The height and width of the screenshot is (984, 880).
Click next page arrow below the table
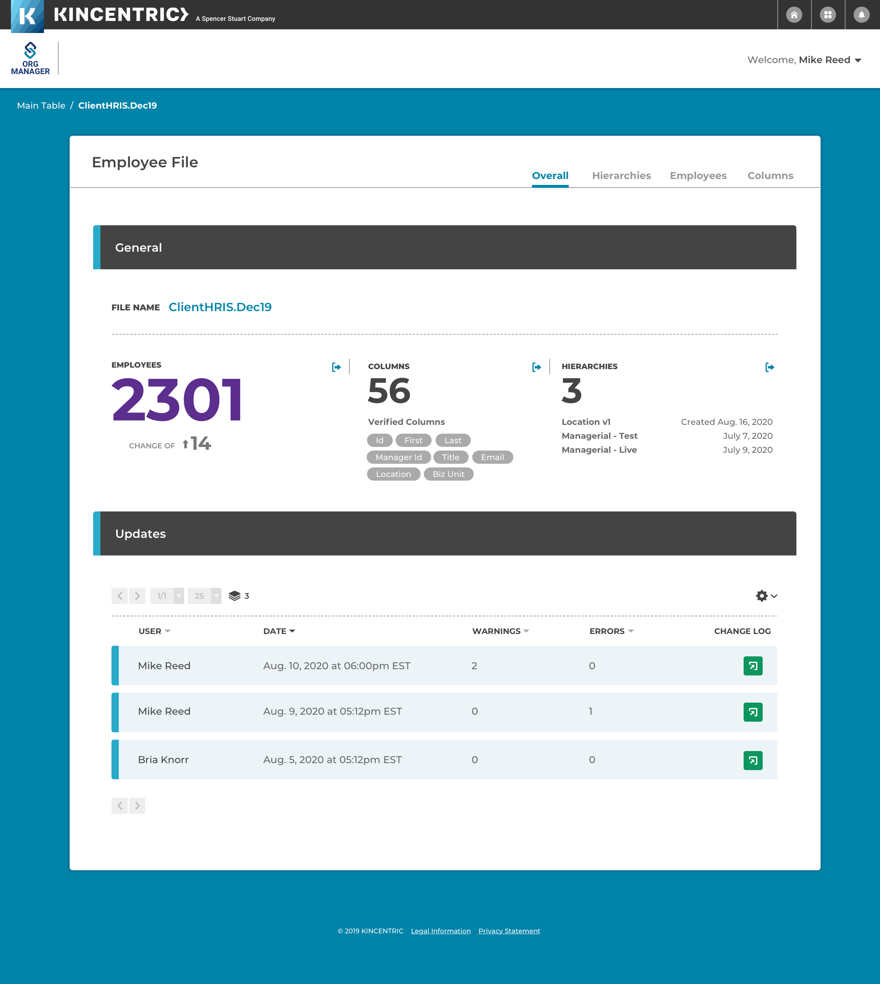[137, 805]
